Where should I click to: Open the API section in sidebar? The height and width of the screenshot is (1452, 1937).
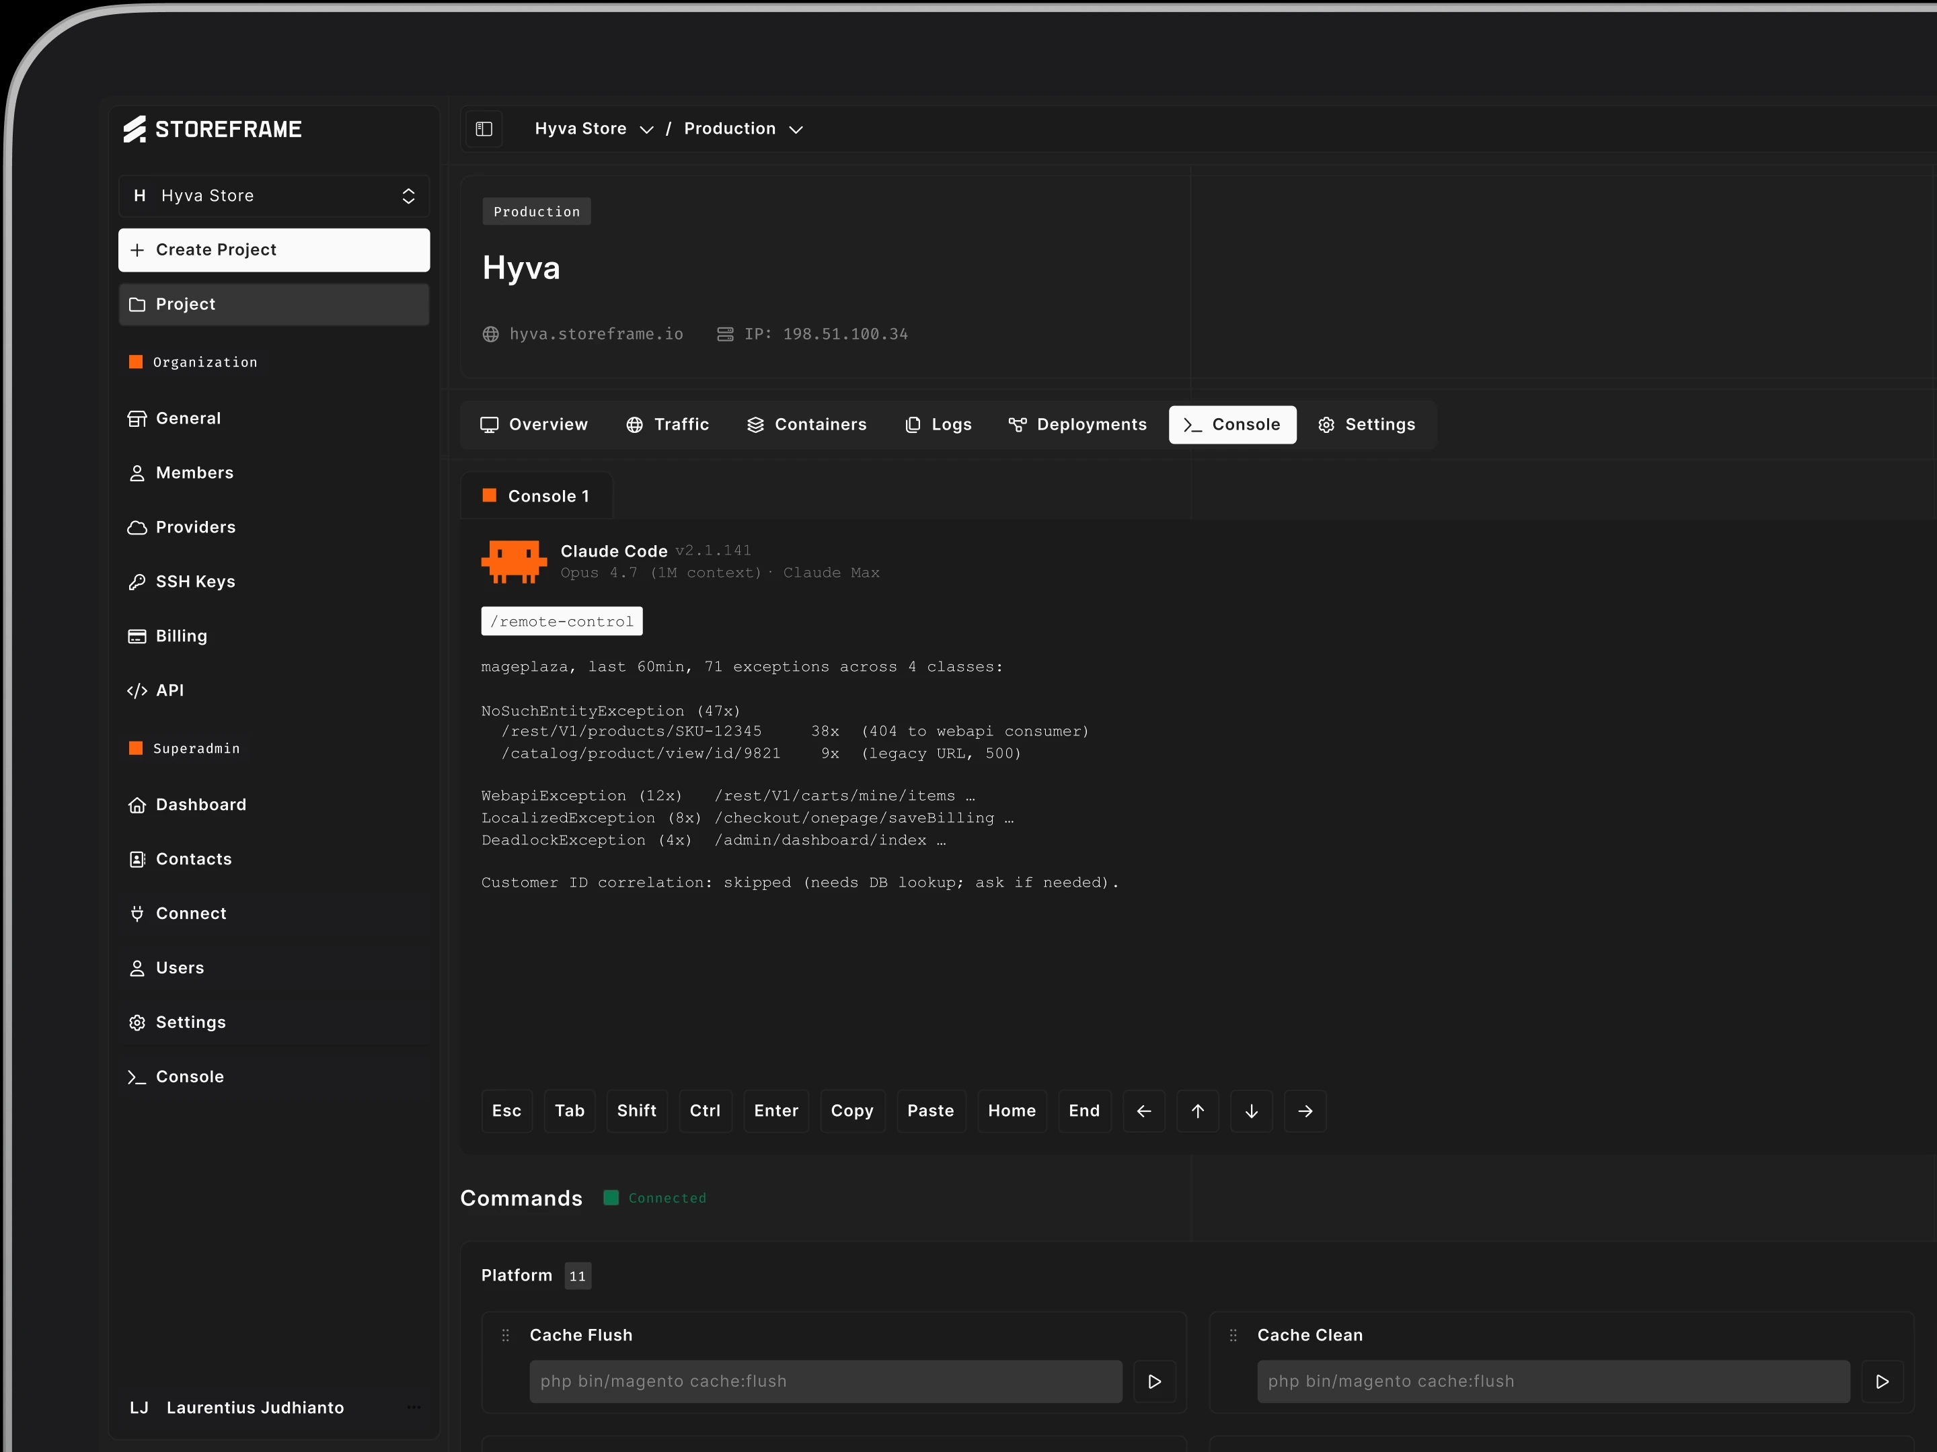[x=274, y=690]
